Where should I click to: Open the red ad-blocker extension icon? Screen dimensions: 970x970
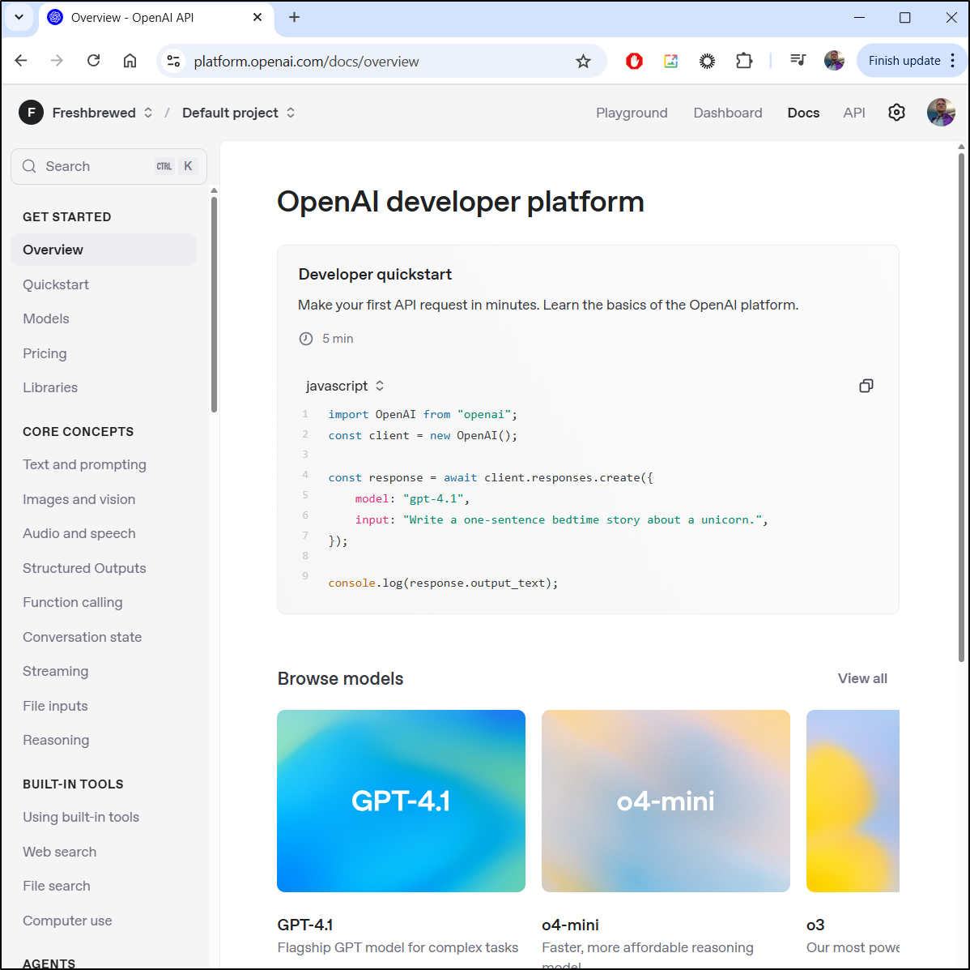(x=634, y=61)
